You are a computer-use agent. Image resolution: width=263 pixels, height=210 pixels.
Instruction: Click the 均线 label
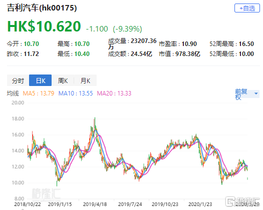[13, 93]
